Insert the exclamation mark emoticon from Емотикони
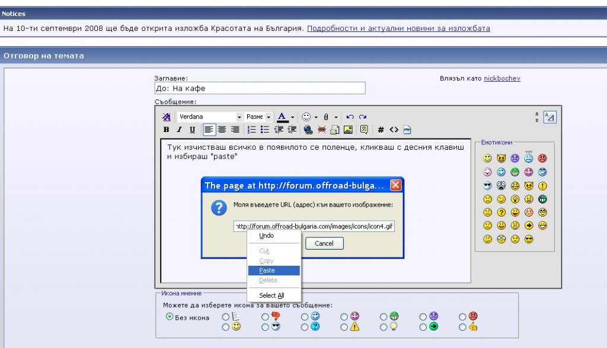This screenshot has height=348, width=607. [x=543, y=186]
